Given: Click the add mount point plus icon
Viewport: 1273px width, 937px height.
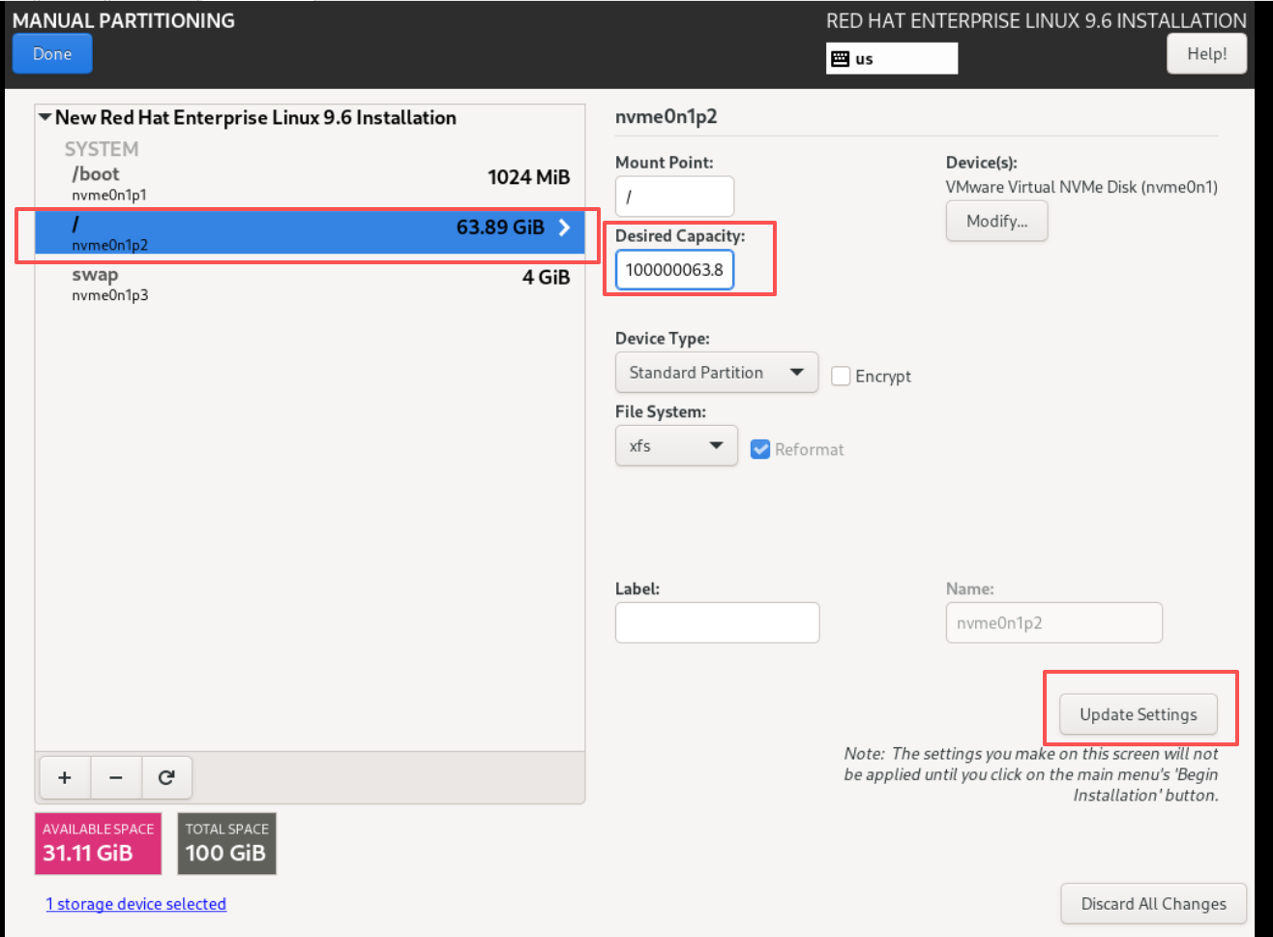Looking at the screenshot, I should pyautogui.click(x=65, y=777).
